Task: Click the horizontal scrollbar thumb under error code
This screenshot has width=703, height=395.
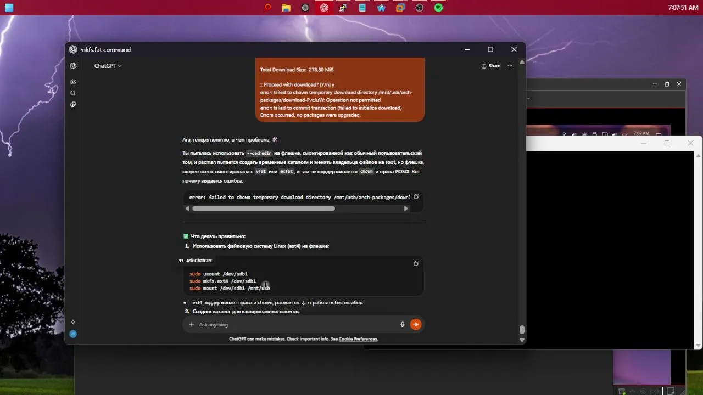Action: [x=264, y=208]
